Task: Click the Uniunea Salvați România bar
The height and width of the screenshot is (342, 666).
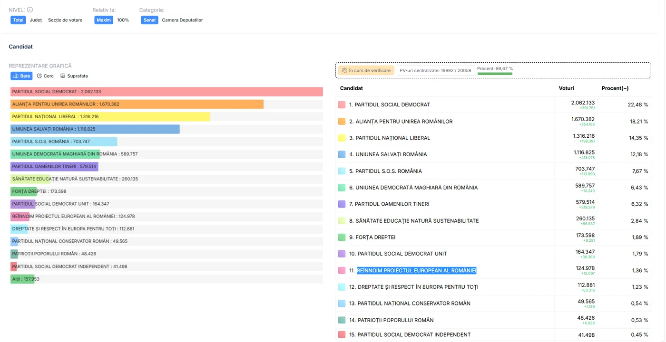Action: pos(95,129)
